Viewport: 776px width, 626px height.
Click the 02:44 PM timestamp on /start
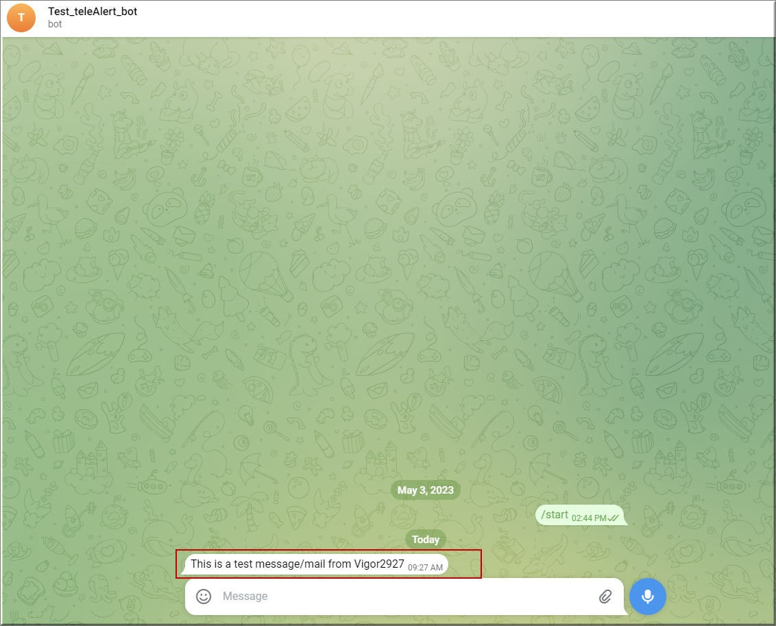(589, 518)
